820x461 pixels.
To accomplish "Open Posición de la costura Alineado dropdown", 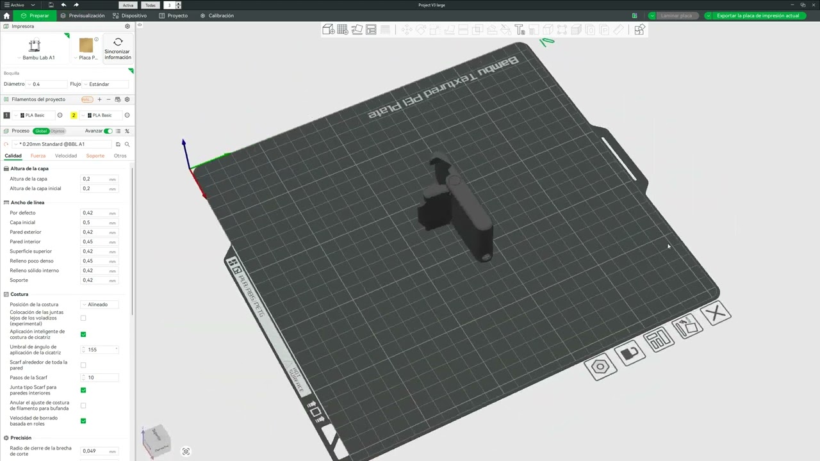I will [x=99, y=304].
